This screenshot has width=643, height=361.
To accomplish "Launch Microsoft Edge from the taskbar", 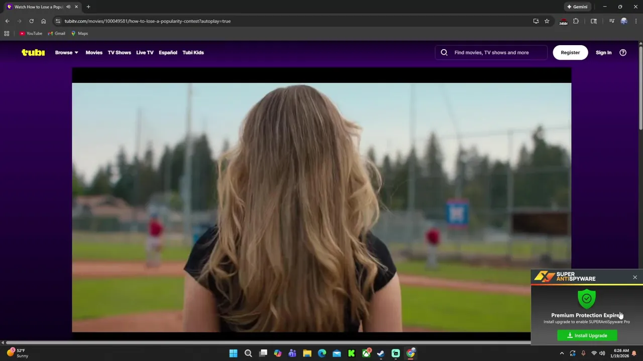I will 322,353.
